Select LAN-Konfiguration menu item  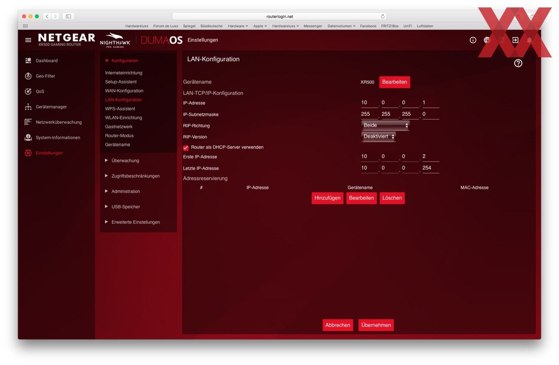(123, 100)
